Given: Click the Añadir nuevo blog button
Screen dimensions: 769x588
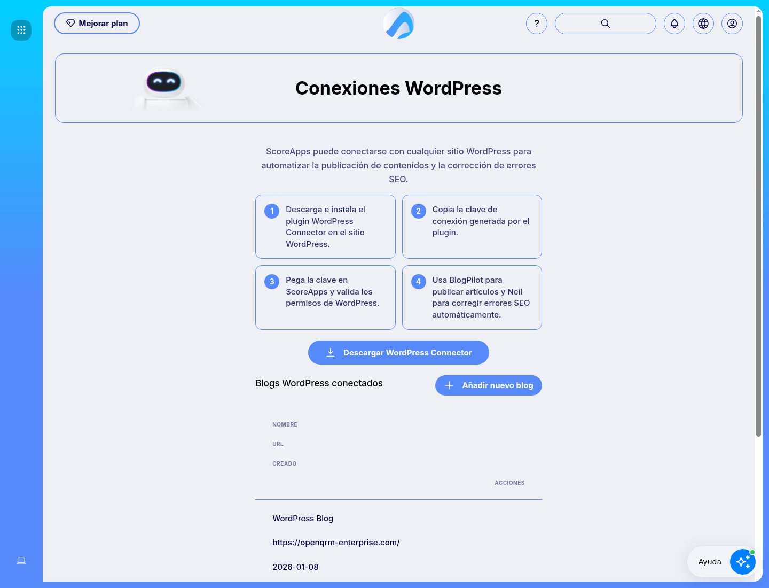Looking at the screenshot, I should pos(489,385).
